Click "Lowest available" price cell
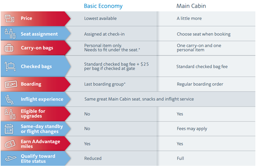 [x=100, y=18]
